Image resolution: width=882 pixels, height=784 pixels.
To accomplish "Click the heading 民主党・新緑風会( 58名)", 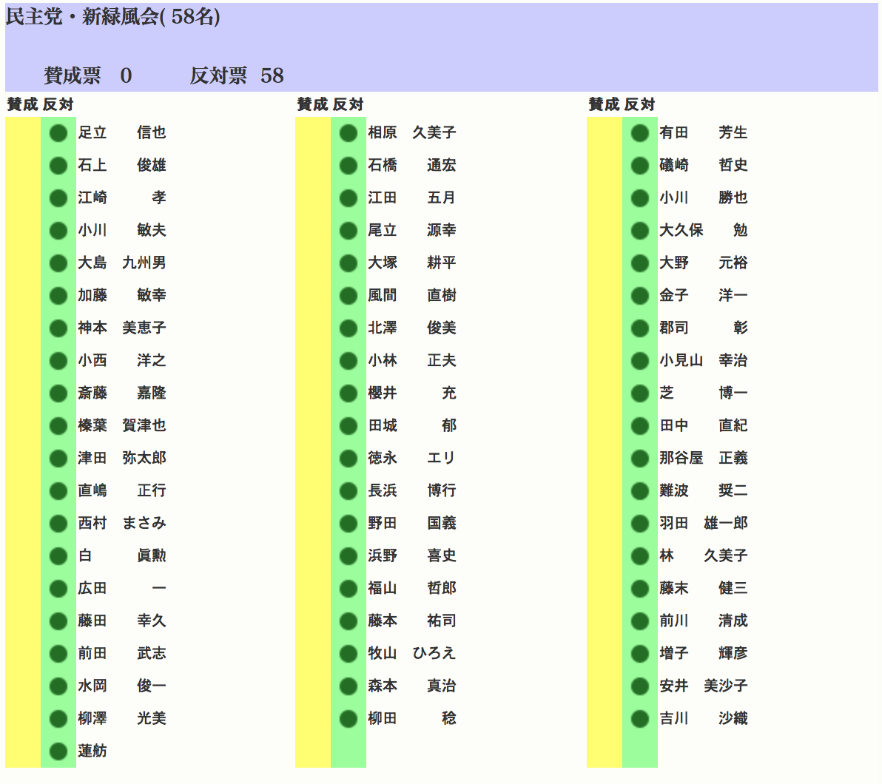I will pos(112,17).
